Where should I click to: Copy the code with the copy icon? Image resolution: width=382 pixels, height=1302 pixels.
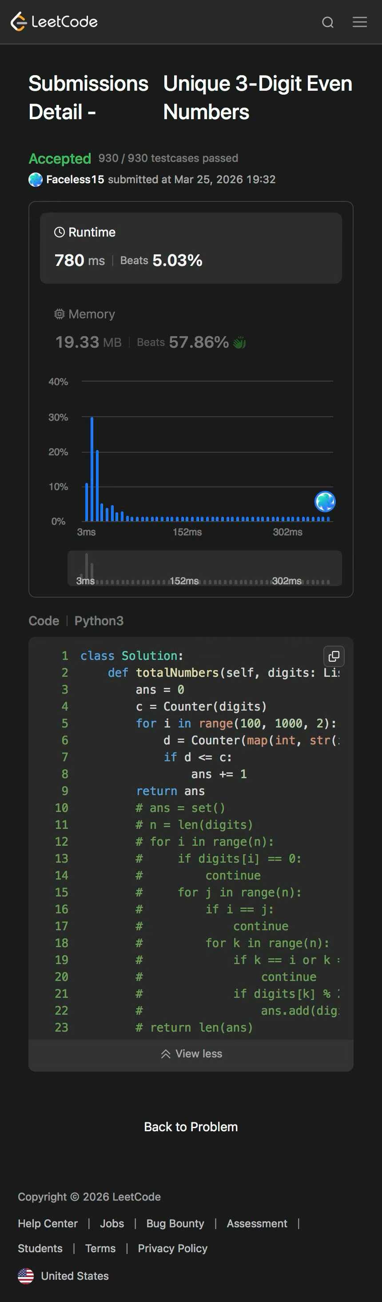[334, 656]
